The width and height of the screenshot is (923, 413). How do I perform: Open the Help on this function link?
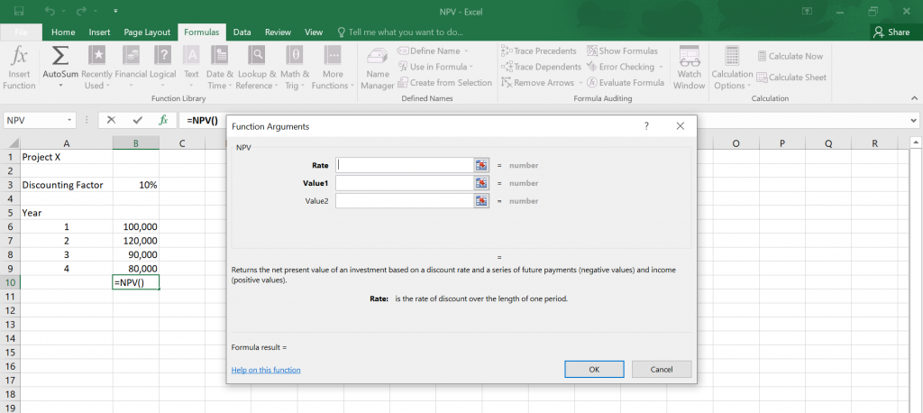click(266, 370)
